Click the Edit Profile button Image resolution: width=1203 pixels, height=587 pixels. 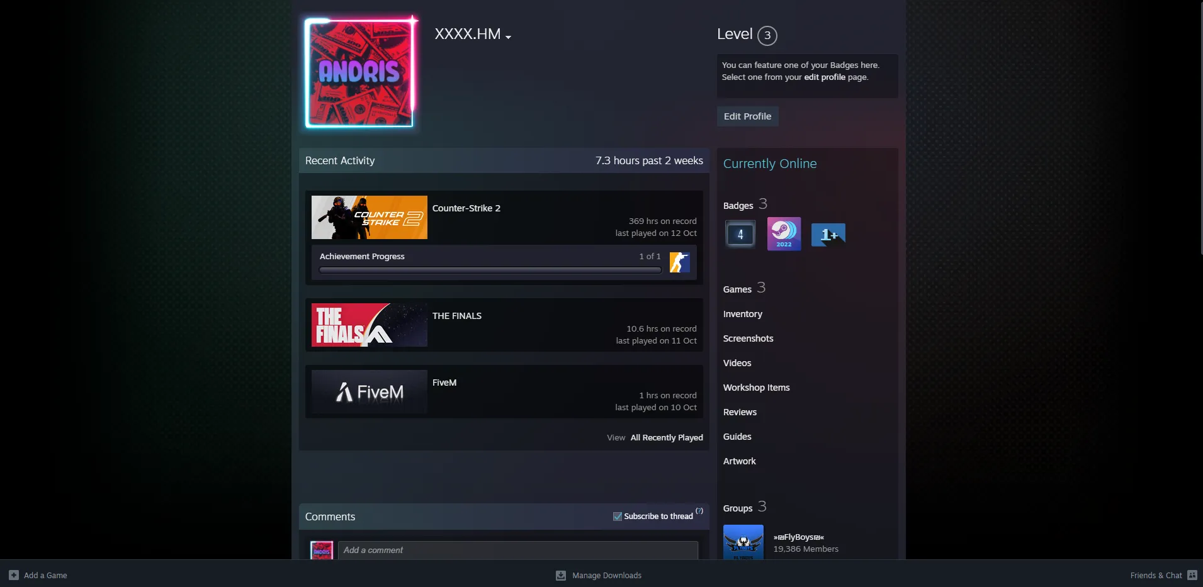[x=747, y=116]
